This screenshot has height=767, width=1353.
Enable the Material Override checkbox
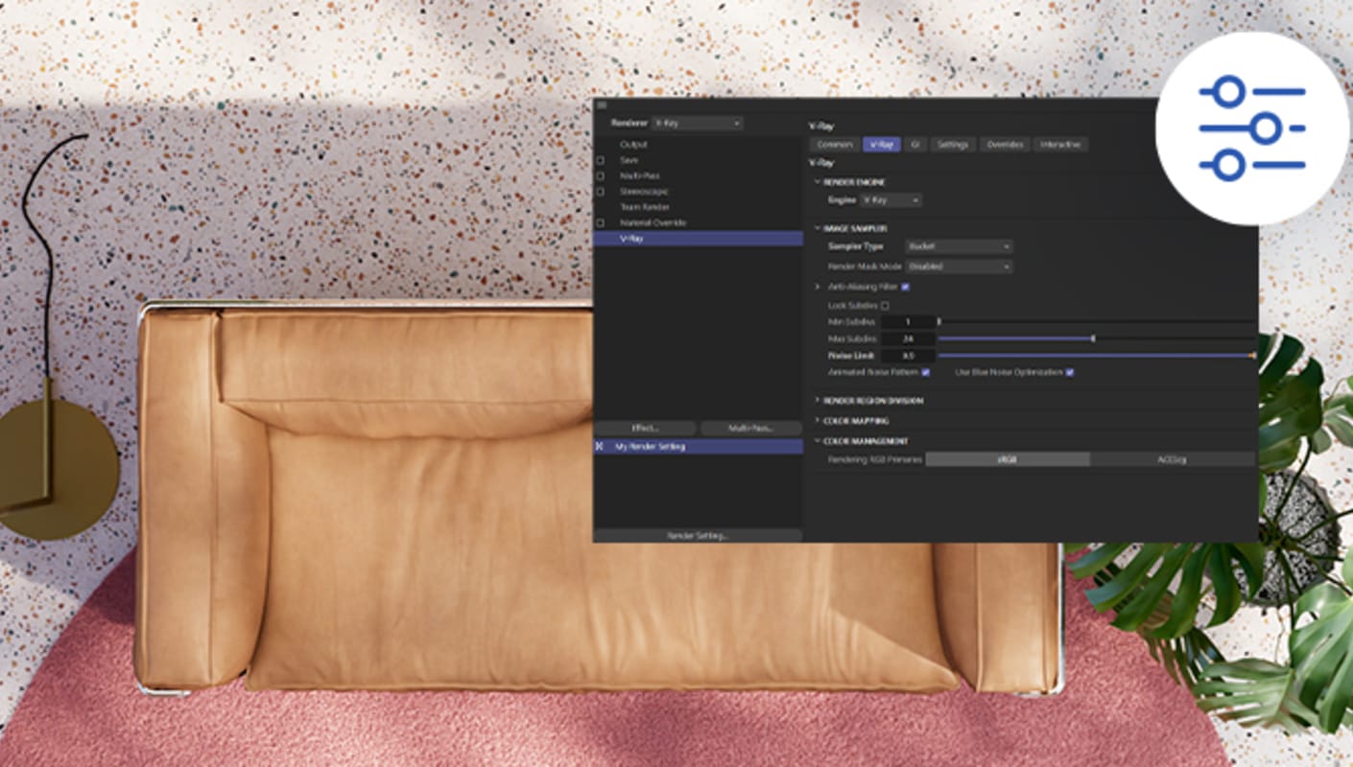(601, 223)
